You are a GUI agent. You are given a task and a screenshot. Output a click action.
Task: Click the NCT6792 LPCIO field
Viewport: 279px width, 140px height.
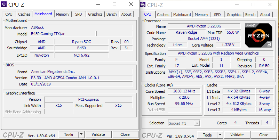tap(81, 55)
